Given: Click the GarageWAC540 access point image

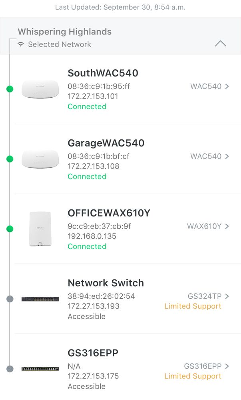Looking at the screenshot, I should pos(40,159).
